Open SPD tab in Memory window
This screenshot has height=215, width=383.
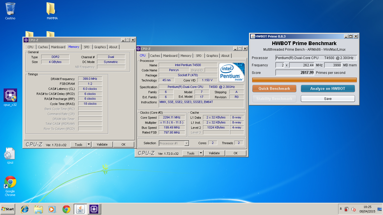tap(87, 47)
